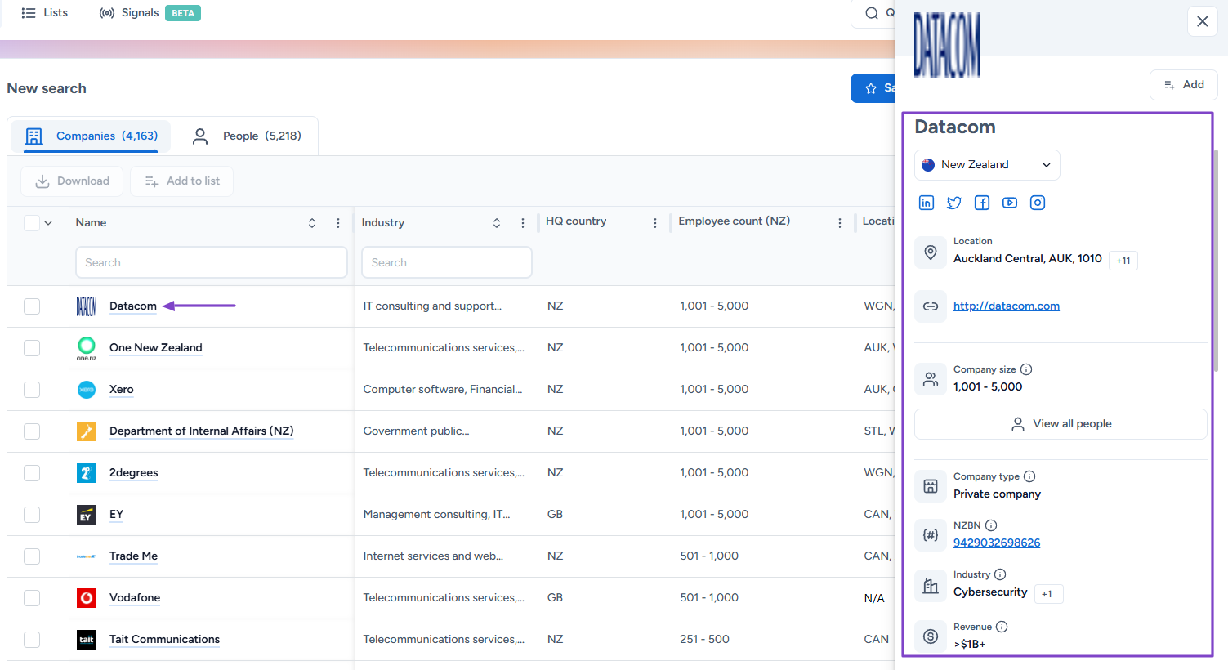
Task: Select the Datacom row checkbox
Action: [x=32, y=306]
